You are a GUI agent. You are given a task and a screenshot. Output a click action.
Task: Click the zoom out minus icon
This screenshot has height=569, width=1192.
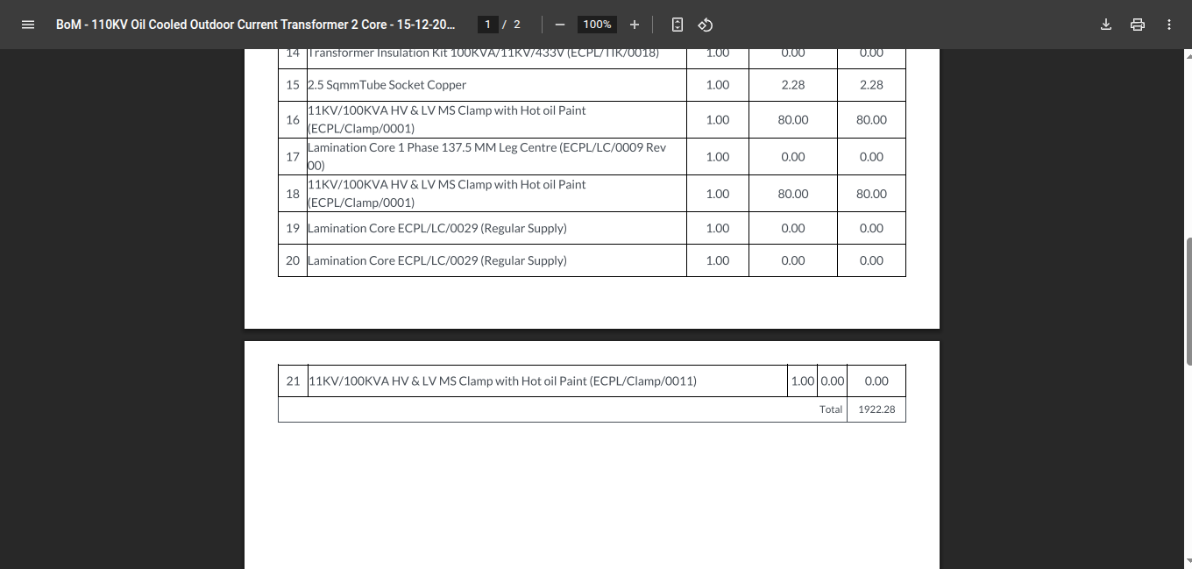[560, 25]
